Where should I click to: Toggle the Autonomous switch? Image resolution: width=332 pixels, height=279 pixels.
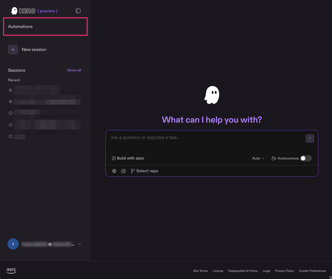(306, 158)
